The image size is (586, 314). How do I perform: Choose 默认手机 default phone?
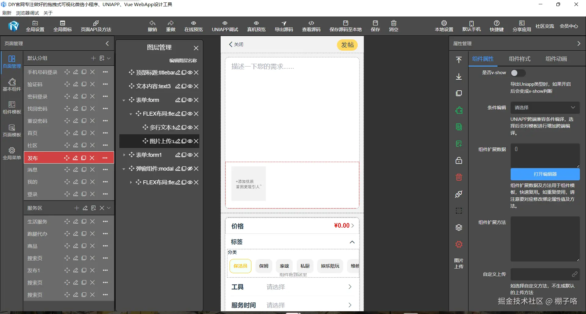pyautogui.click(x=472, y=26)
